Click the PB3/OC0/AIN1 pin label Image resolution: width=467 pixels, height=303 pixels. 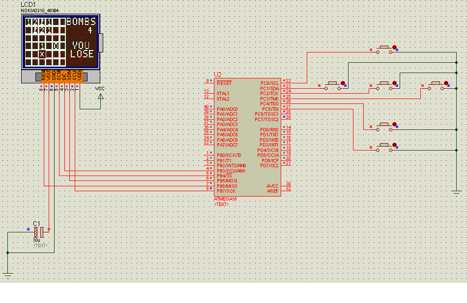tap(231, 171)
